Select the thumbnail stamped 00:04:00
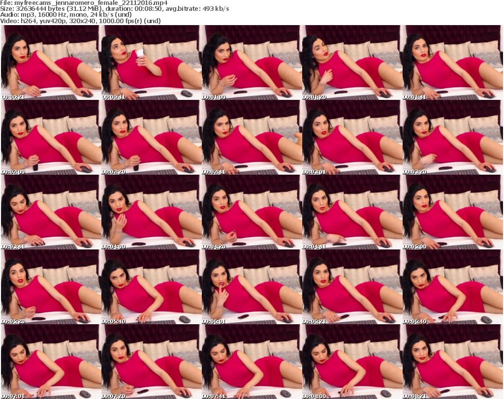Image resolution: width=504 pixels, height=399 pixels. pos(152,212)
